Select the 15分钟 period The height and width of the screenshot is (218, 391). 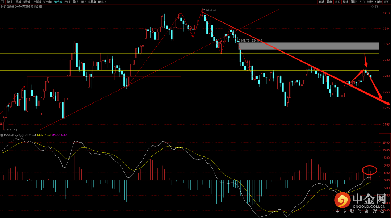(37, 2)
